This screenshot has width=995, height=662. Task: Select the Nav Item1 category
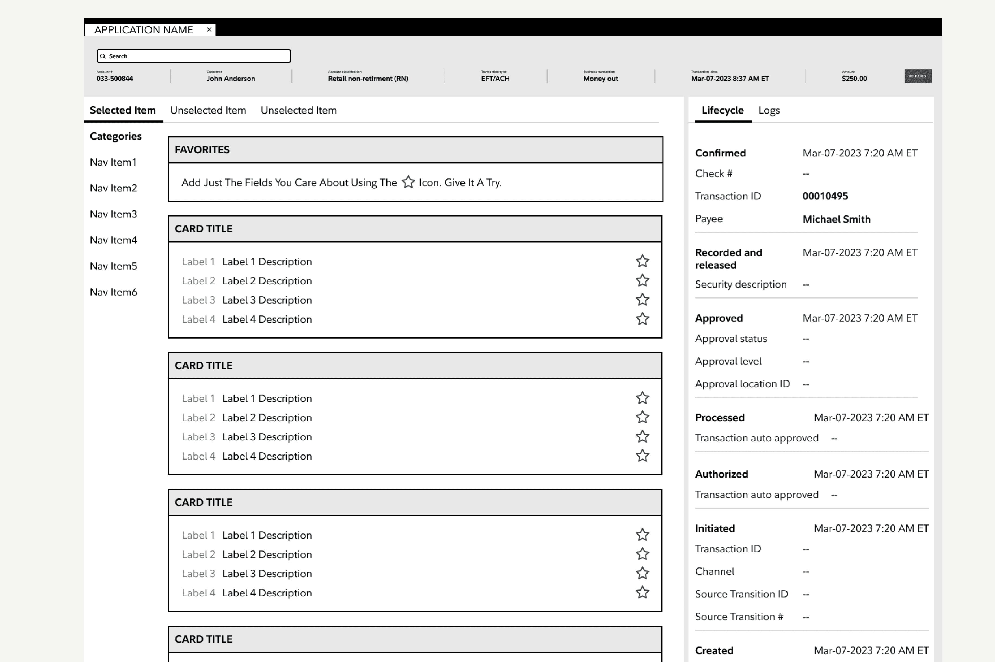[113, 162]
